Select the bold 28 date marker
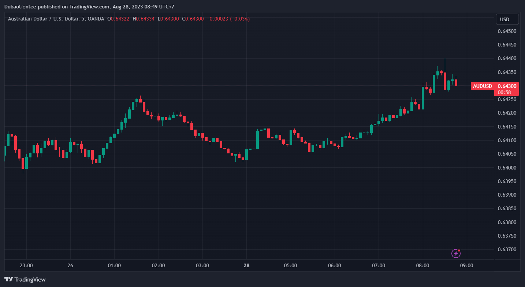 click(x=246, y=265)
